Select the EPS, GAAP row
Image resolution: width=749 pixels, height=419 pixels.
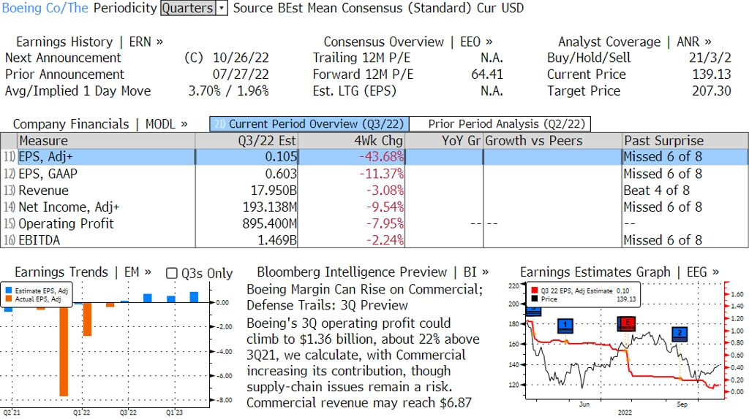[374, 174]
